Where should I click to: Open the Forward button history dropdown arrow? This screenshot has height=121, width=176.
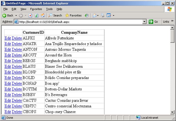click(26, 15)
